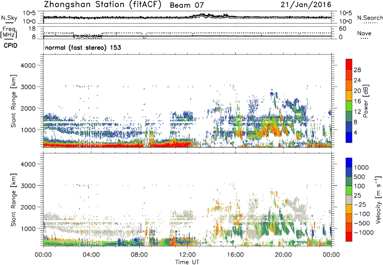This screenshot has width=383, height=265.
Task: Click the 'N.Search' legend label
Action: [370, 18]
